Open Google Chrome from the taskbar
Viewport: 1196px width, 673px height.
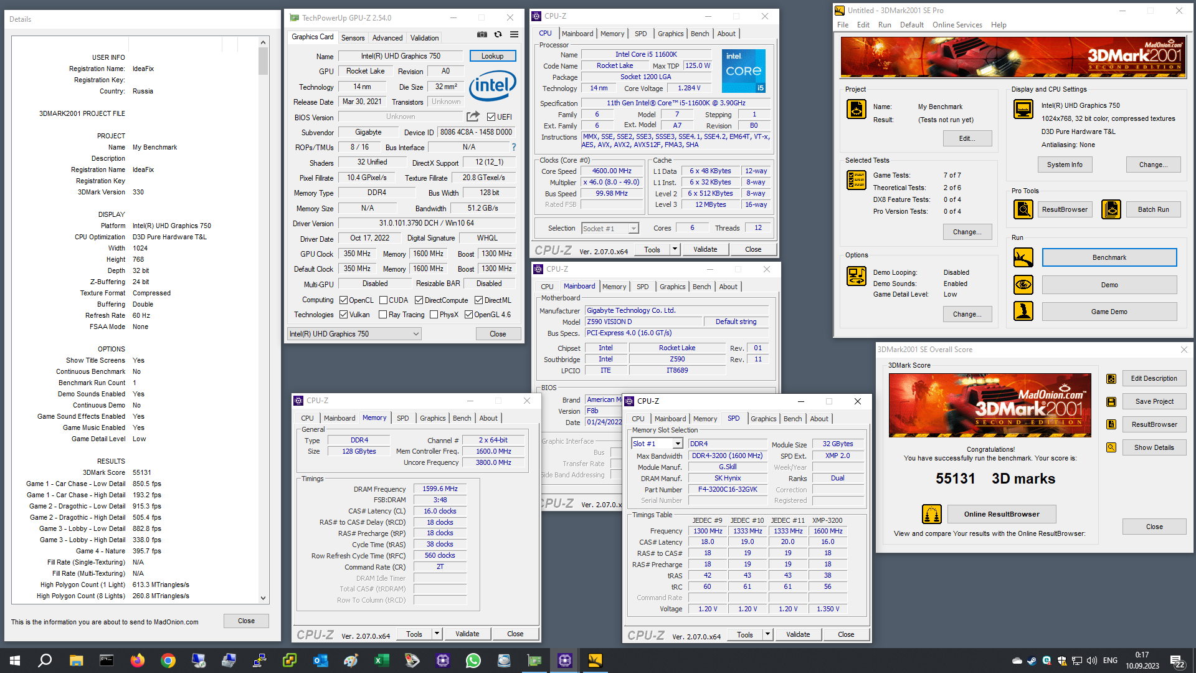click(x=168, y=661)
